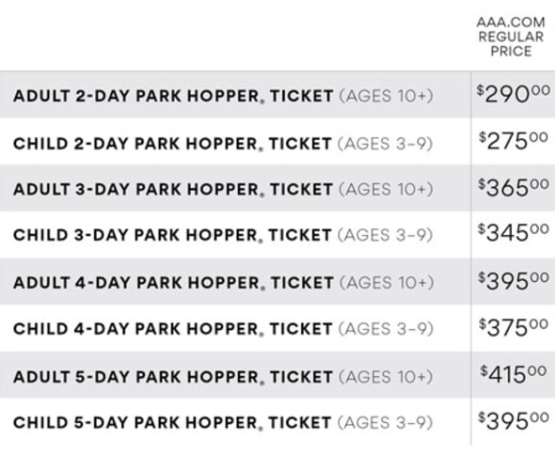Viewport: 555px width, 470px height.
Task: Select Adult 3-Day Park Hopper Ticket row
Action: [277, 188]
